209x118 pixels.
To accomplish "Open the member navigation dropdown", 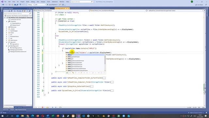I will click(175, 10).
